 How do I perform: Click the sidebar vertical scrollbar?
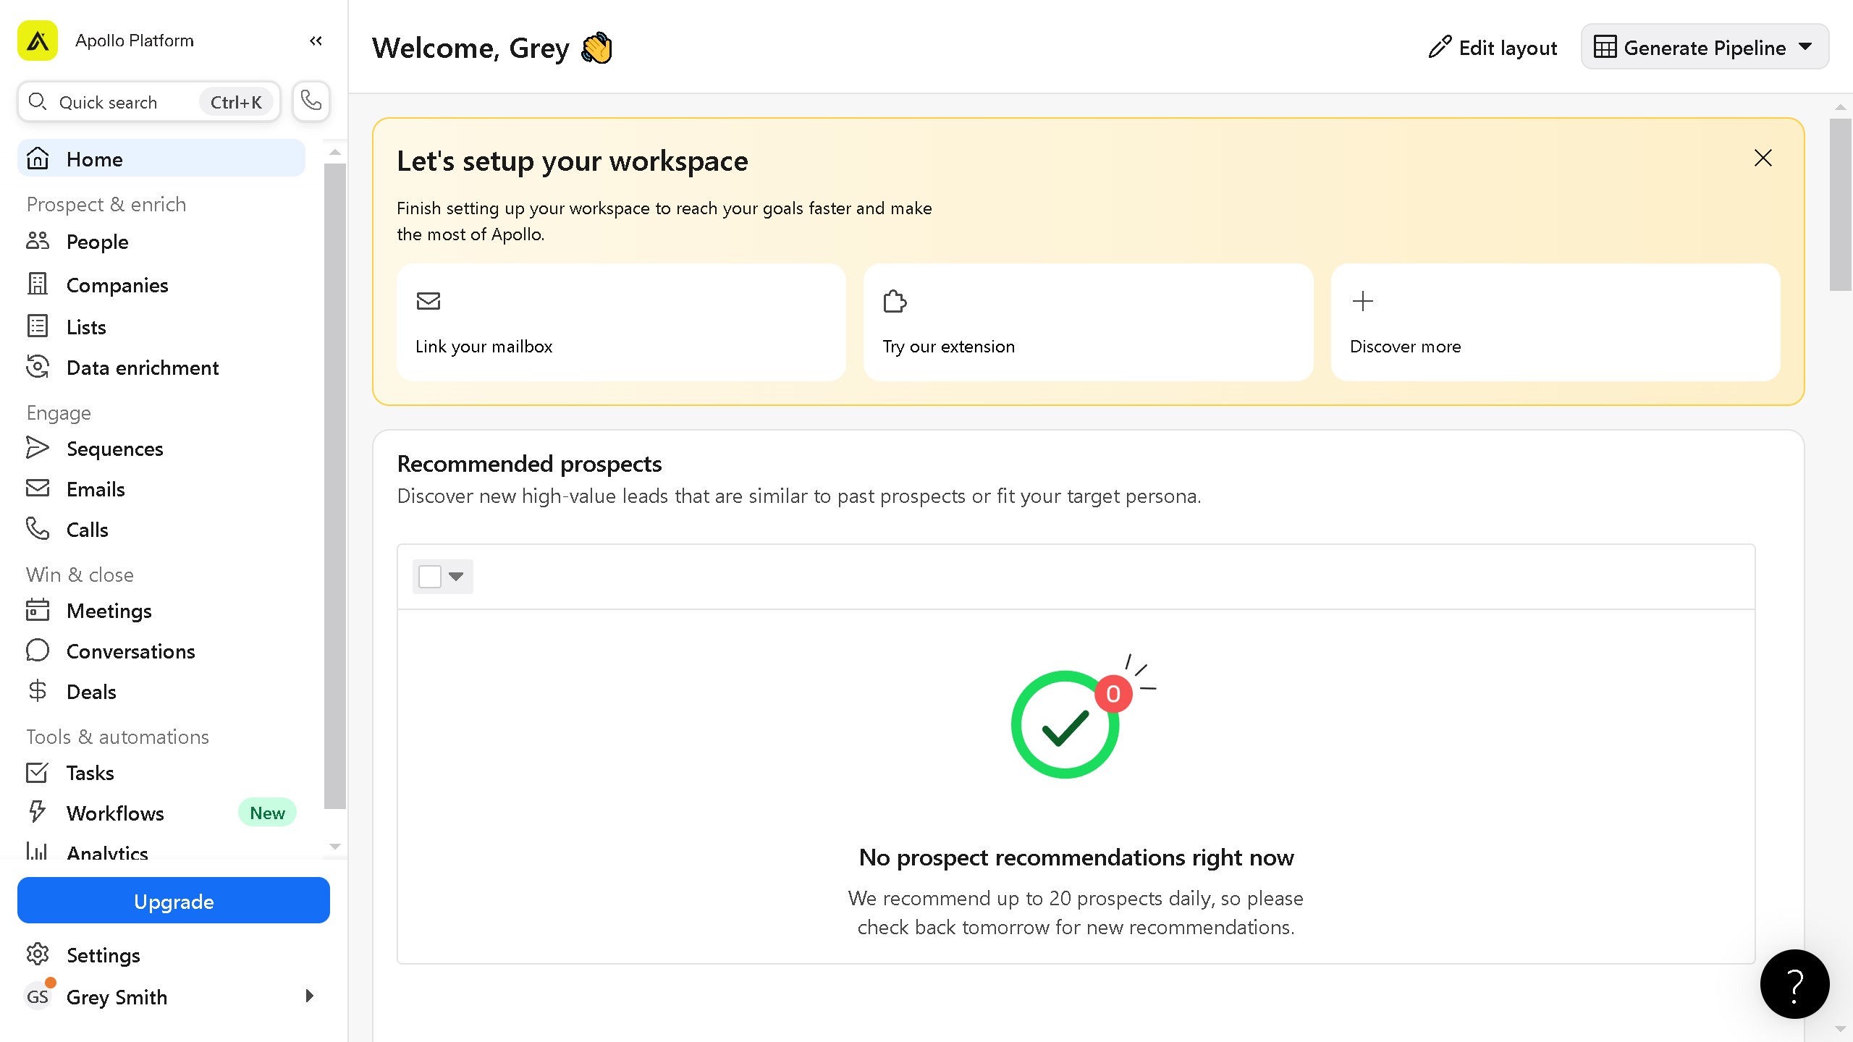(x=334, y=485)
